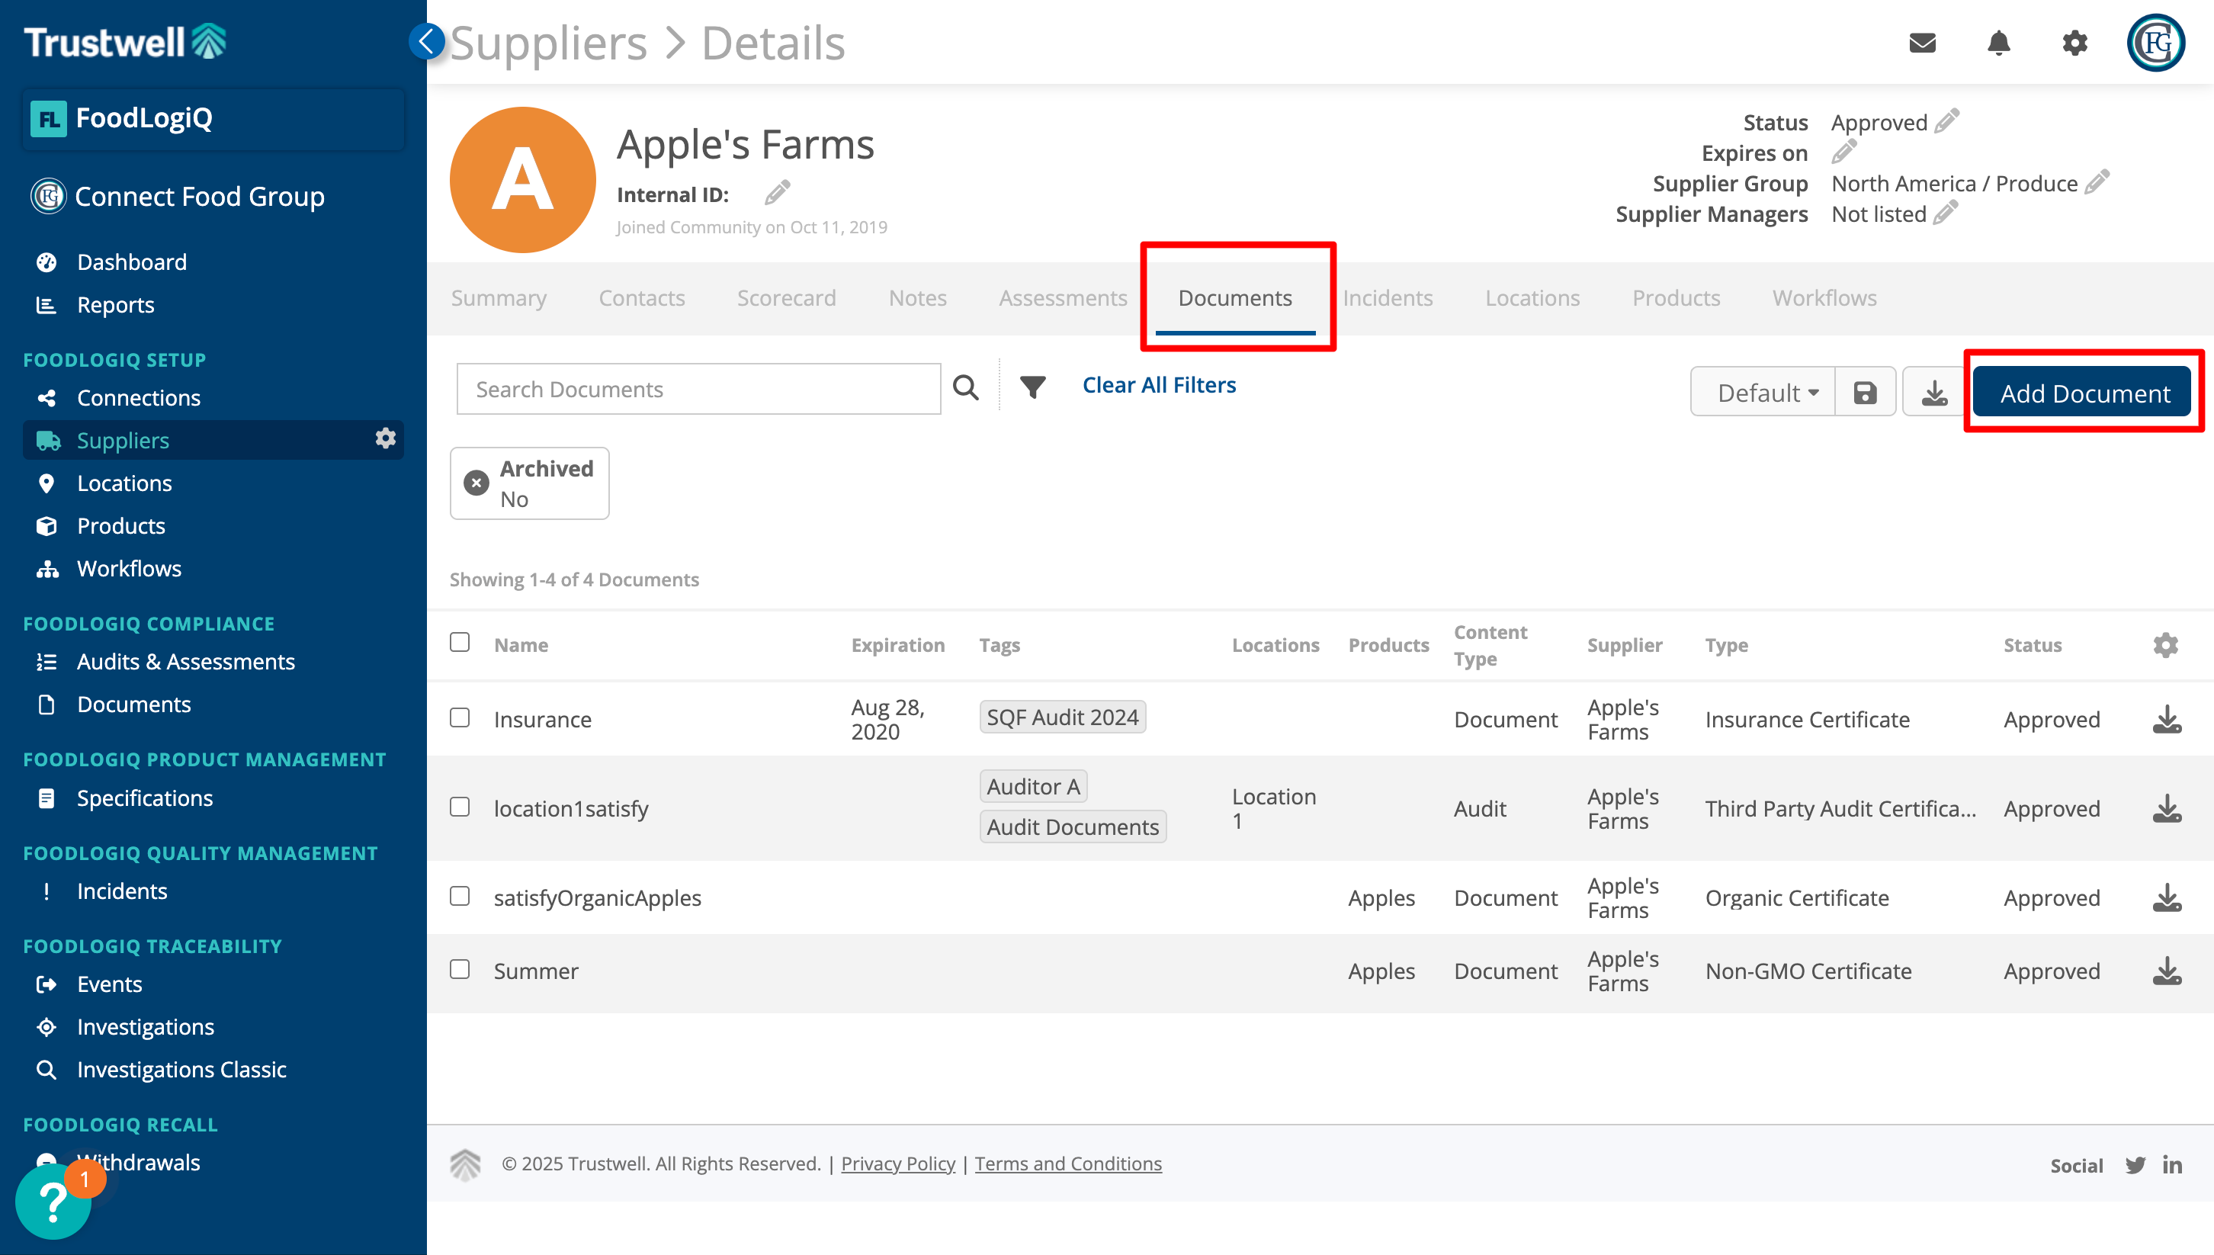Export the documents list with toolbar download icon

[x=1935, y=392]
